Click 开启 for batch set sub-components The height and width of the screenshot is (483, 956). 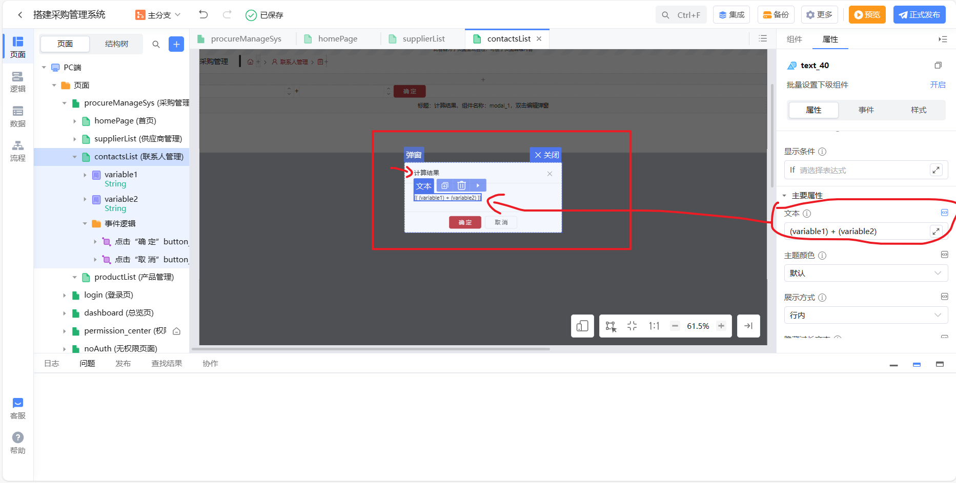938,85
